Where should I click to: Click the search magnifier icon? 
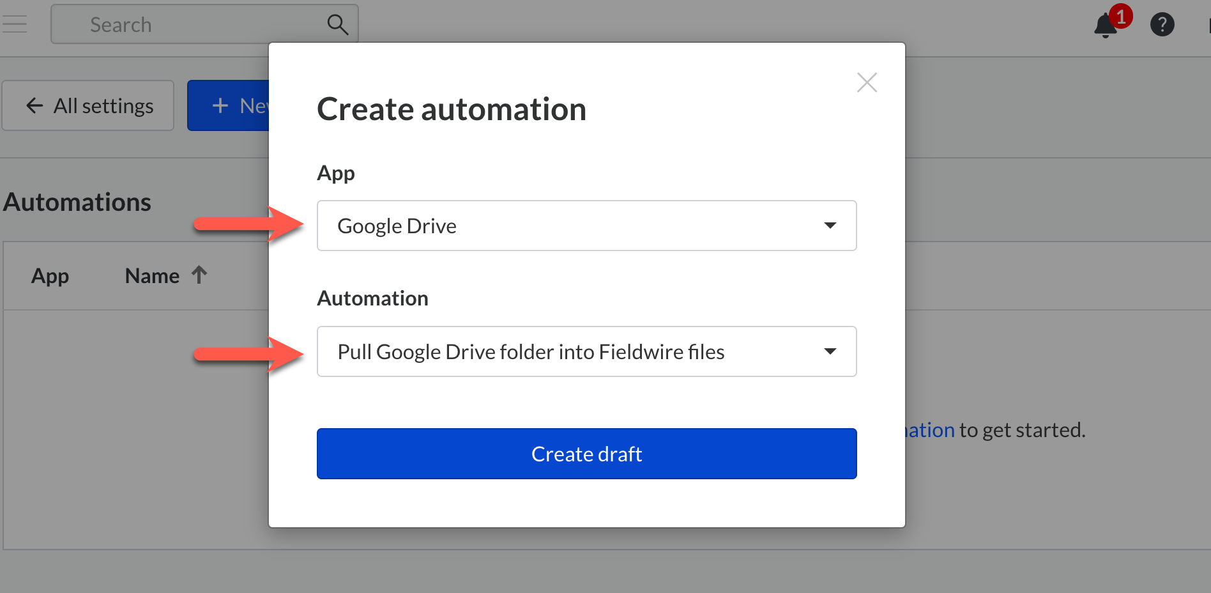(x=337, y=25)
